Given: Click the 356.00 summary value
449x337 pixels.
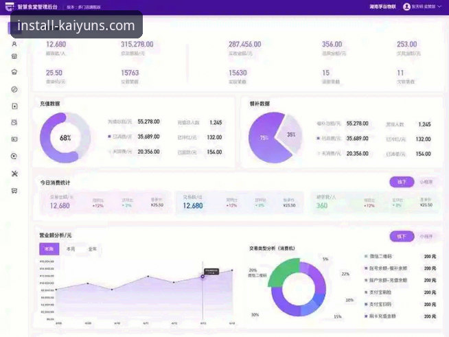Looking at the screenshot, I should 332,44.
